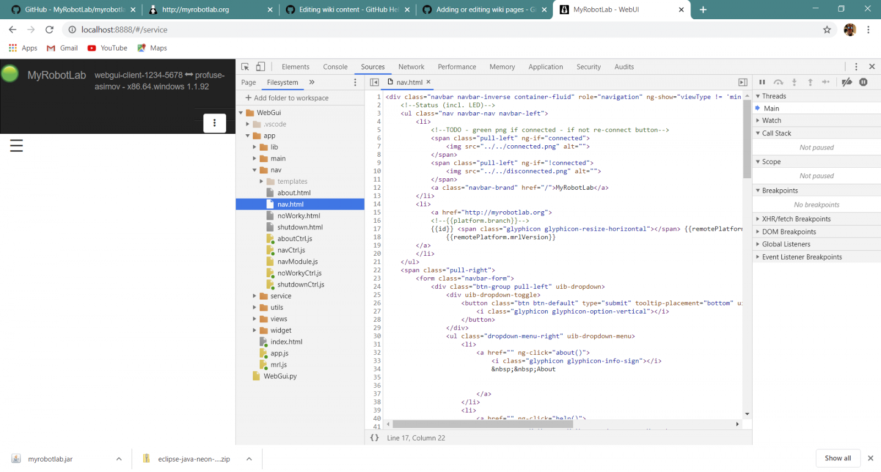The image size is (881, 472).
Task: Expand the widget folder
Action: 254,331
